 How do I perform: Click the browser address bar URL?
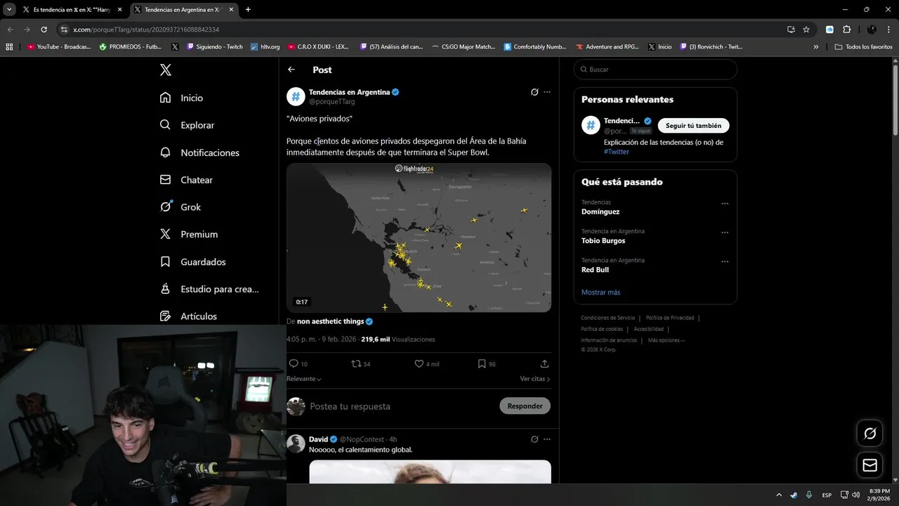click(x=146, y=30)
